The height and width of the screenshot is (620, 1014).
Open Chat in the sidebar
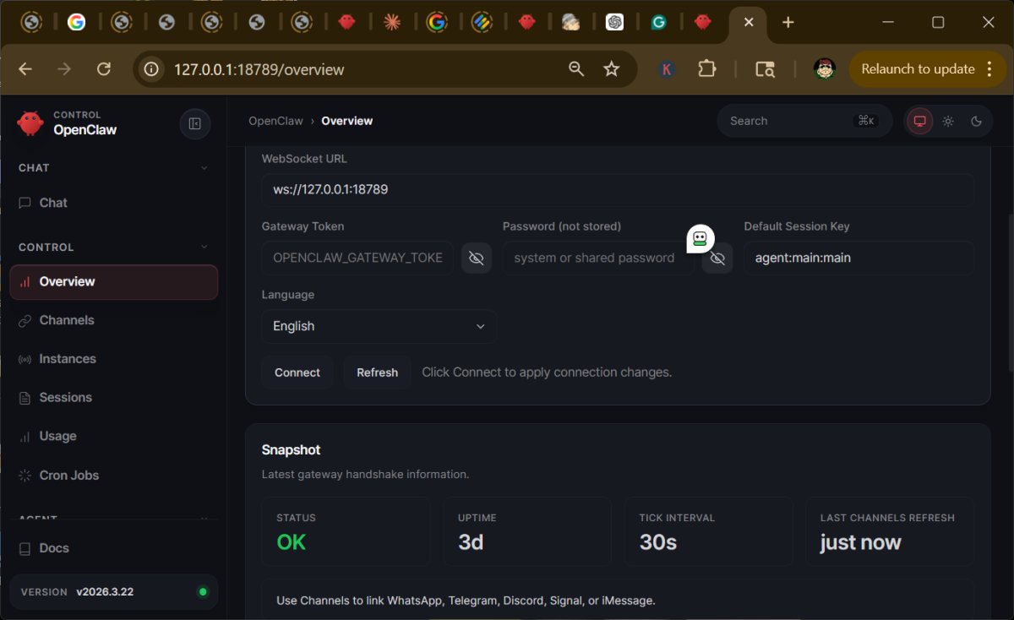pos(113,203)
